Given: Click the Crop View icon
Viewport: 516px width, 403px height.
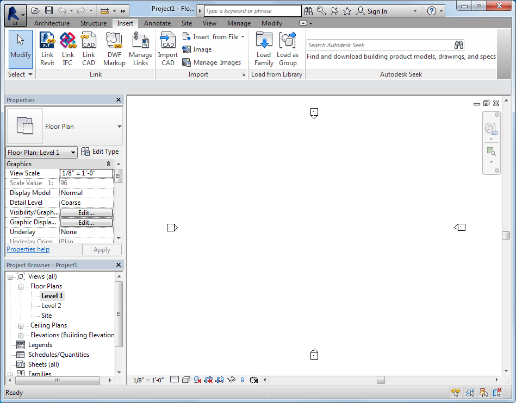Looking at the screenshot, I should point(209,380).
